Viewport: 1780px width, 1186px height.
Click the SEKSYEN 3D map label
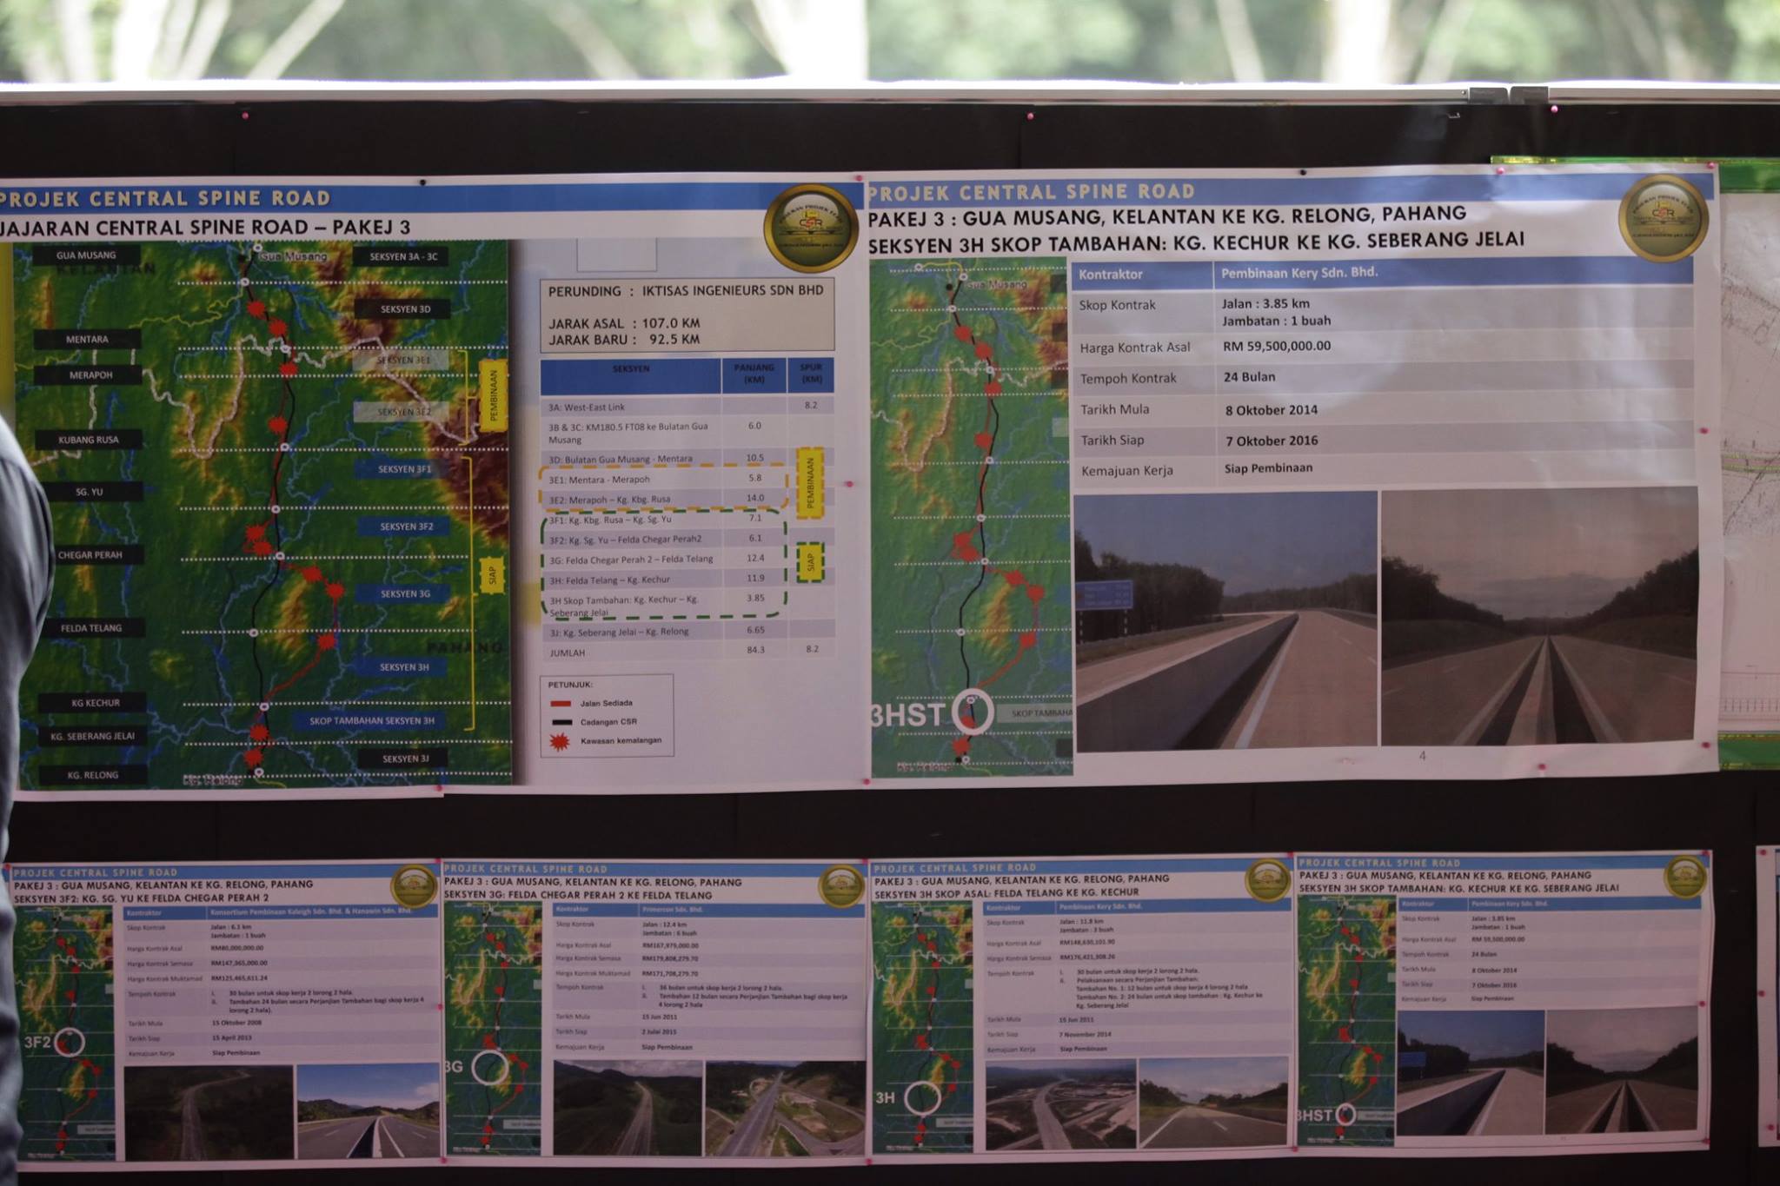tap(405, 309)
